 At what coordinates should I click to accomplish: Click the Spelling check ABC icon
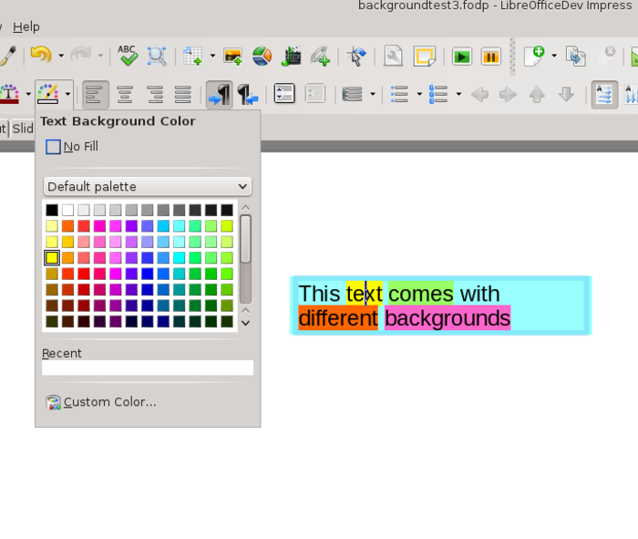coord(128,57)
